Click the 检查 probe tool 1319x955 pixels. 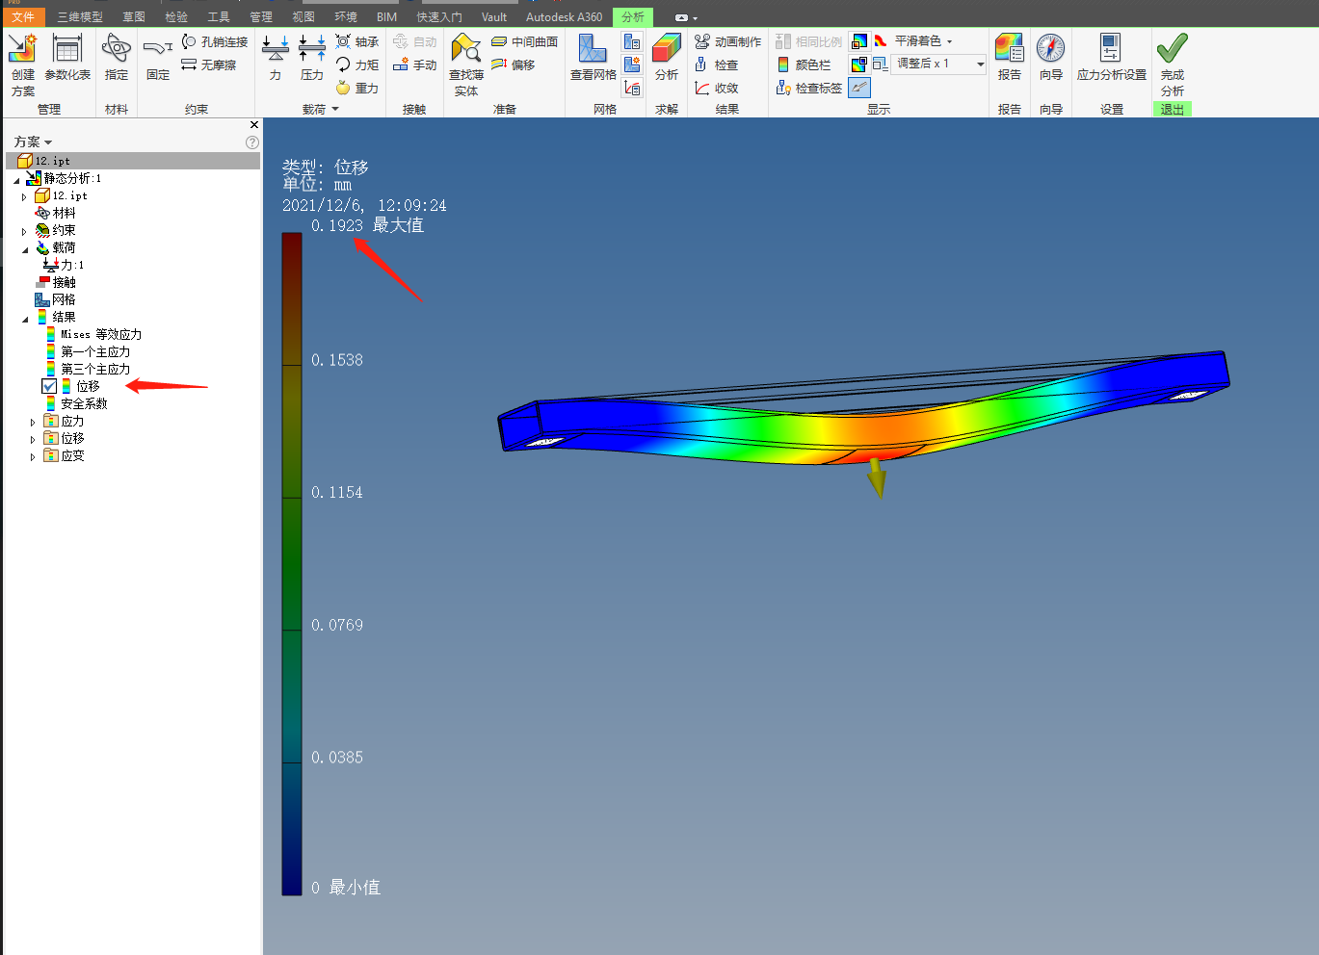pos(717,65)
